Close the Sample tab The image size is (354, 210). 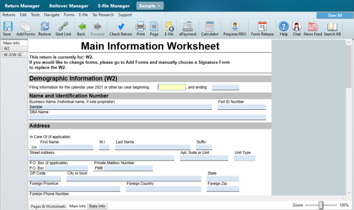[x=159, y=6]
